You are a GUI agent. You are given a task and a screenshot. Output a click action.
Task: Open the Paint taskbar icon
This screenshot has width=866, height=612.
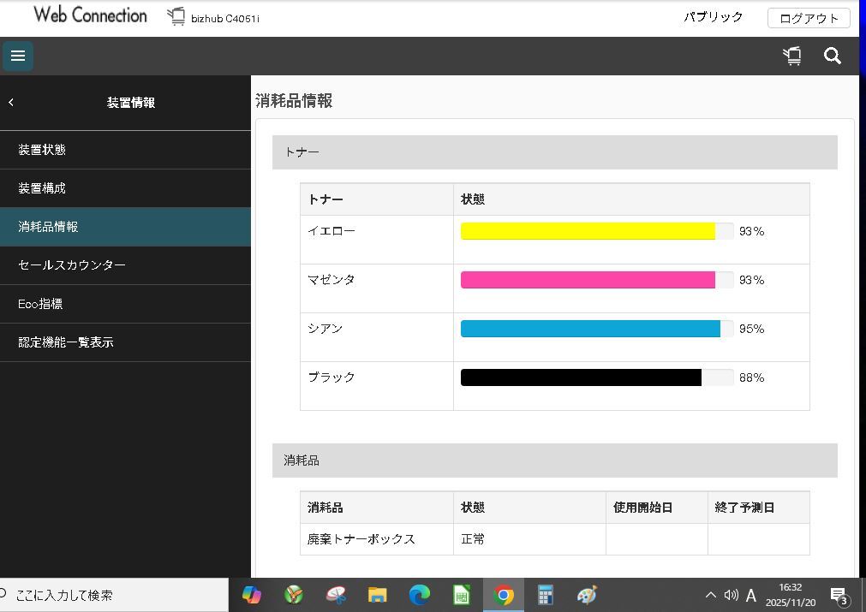coord(587,595)
